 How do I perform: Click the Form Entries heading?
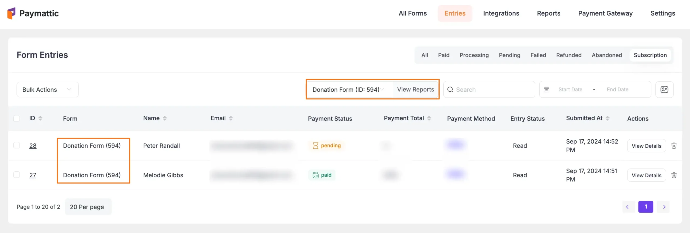coord(42,55)
